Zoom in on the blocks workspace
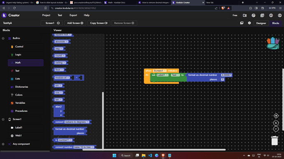The height and width of the screenshot is (159, 284). (x=276, y=123)
